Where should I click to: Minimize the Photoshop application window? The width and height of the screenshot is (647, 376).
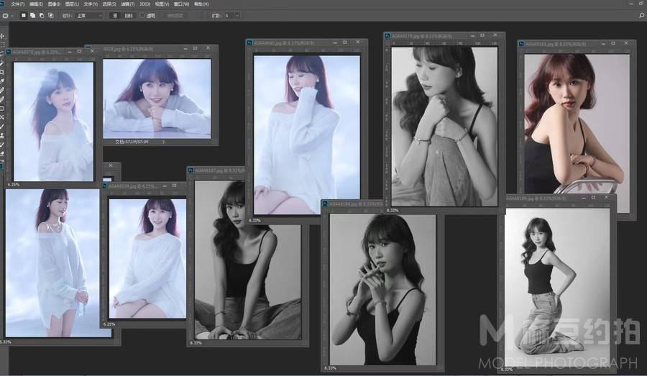click(x=632, y=4)
